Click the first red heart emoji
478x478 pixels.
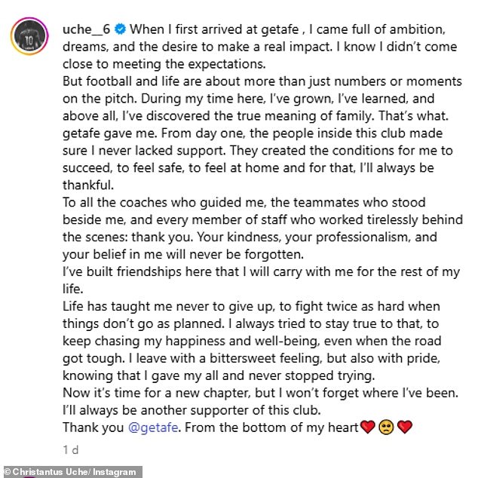368,428
